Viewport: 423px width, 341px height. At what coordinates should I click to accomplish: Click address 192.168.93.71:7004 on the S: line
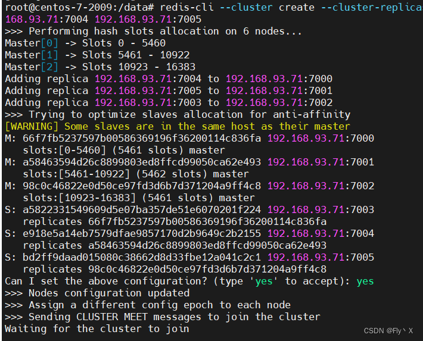[321, 233]
